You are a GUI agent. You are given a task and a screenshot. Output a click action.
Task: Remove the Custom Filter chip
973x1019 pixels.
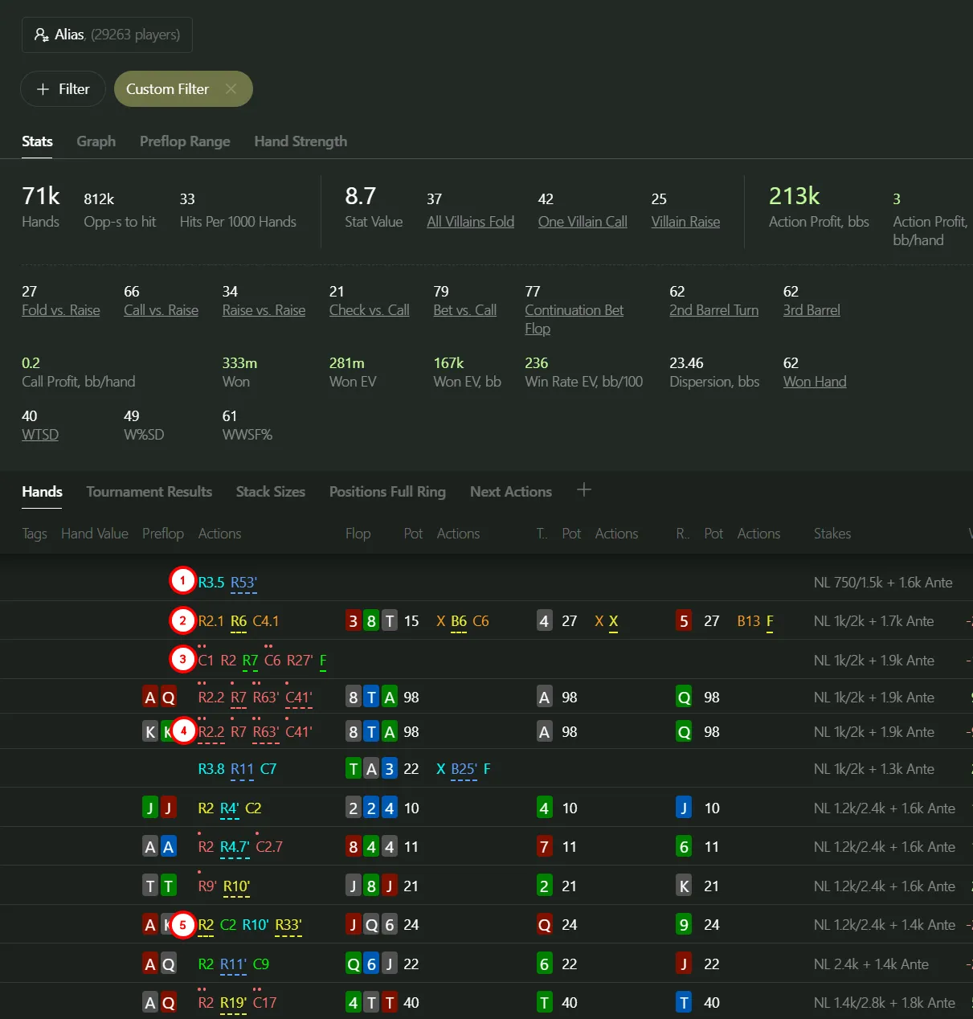[231, 89]
